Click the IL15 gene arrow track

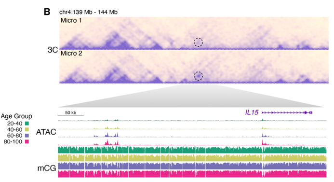pyautogui.click(x=287, y=112)
